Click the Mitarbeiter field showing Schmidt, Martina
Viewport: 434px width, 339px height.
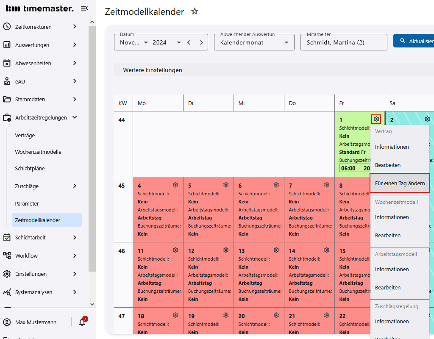point(343,42)
